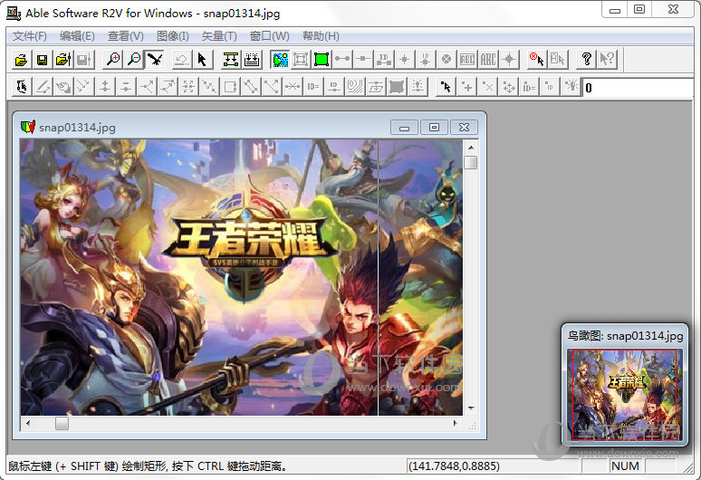
Task: Click the context help arrow-question icon
Action: [607, 60]
